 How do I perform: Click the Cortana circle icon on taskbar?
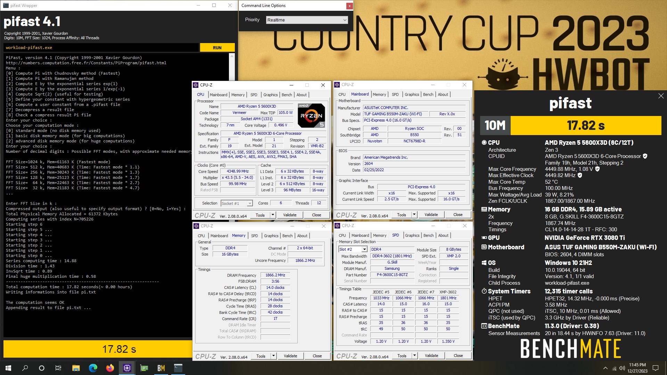pos(42,368)
